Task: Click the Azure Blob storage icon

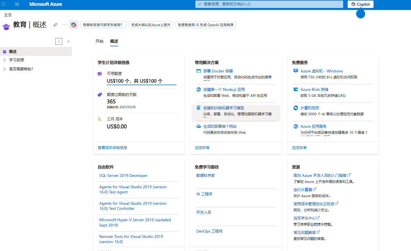Action: click(x=296, y=89)
